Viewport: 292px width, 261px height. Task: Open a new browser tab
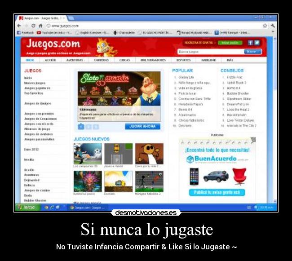click(71, 18)
